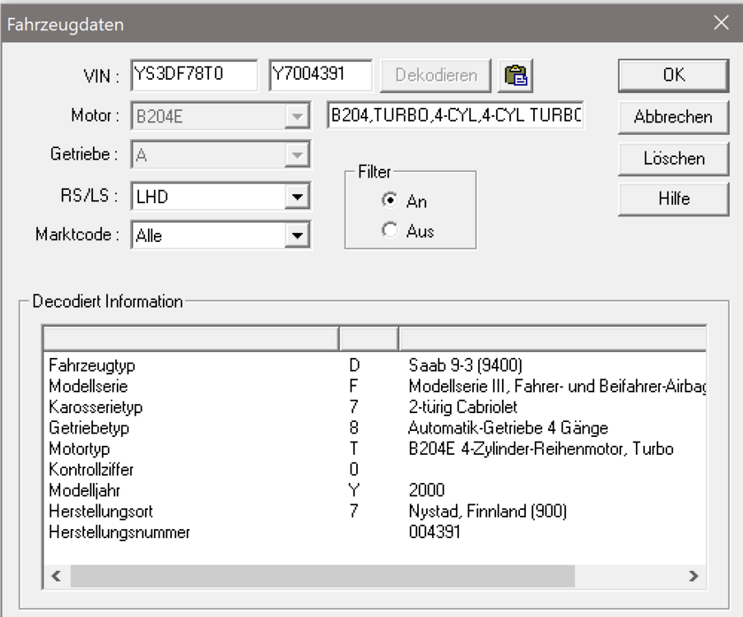
Task: Click the value Automatik-Getriebe 4 Gänge
Action: tap(508, 428)
